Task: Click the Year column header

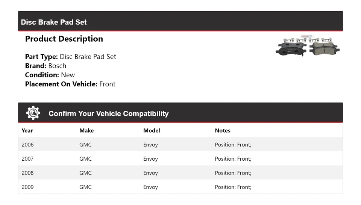Action: (27, 131)
